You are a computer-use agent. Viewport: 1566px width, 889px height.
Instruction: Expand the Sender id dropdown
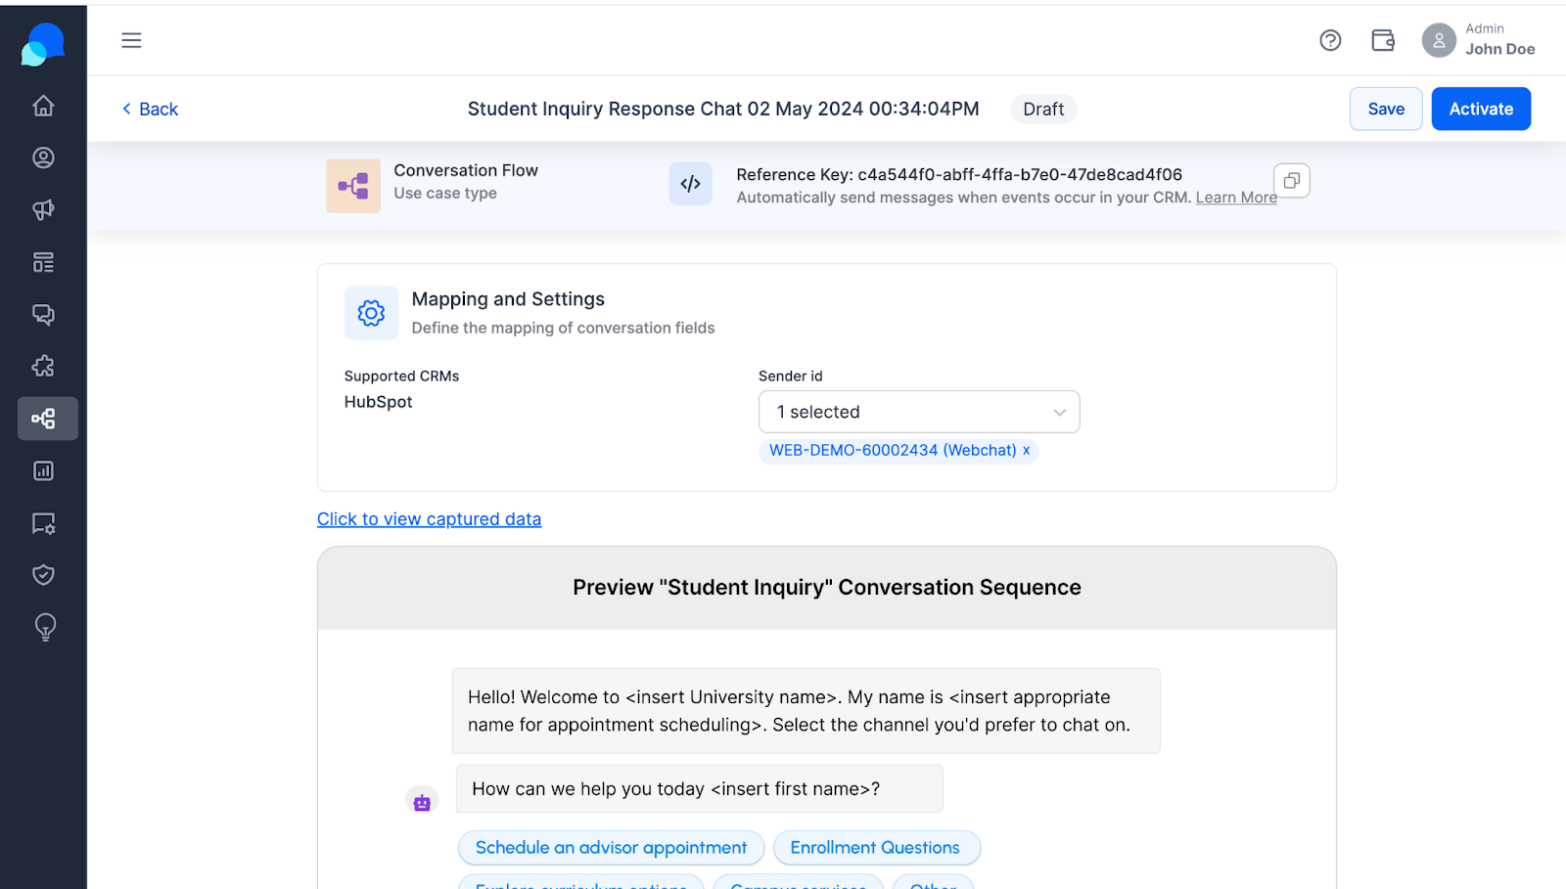point(919,412)
